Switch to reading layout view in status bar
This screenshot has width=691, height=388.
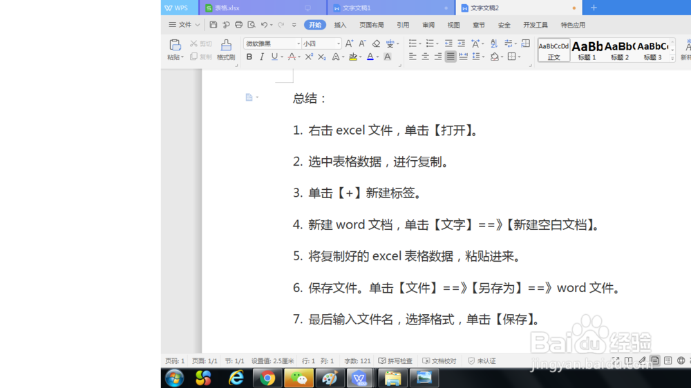click(x=628, y=360)
